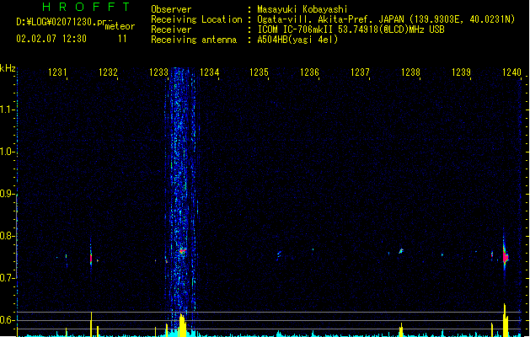Click the 1240 time axis marker
Screen dimensions: 530x337
point(511,72)
